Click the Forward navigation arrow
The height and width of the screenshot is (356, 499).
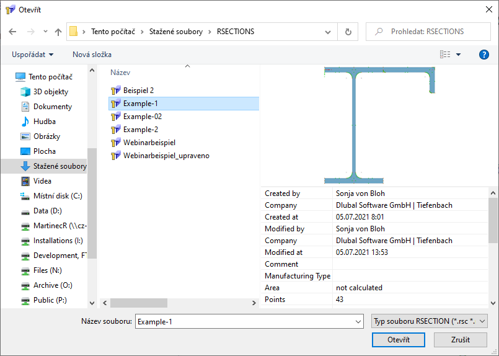30,32
